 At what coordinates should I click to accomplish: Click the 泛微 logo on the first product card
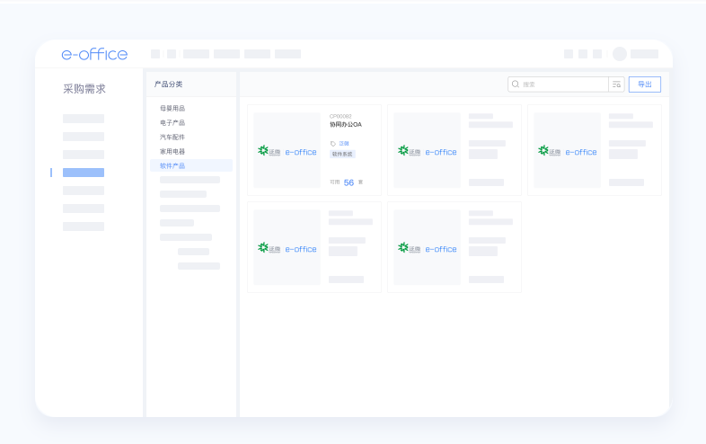[x=269, y=151]
